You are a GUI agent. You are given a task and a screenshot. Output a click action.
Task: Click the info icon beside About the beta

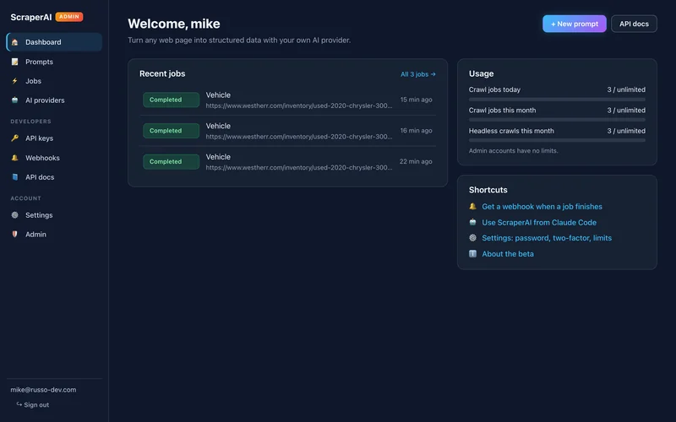pos(472,254)
